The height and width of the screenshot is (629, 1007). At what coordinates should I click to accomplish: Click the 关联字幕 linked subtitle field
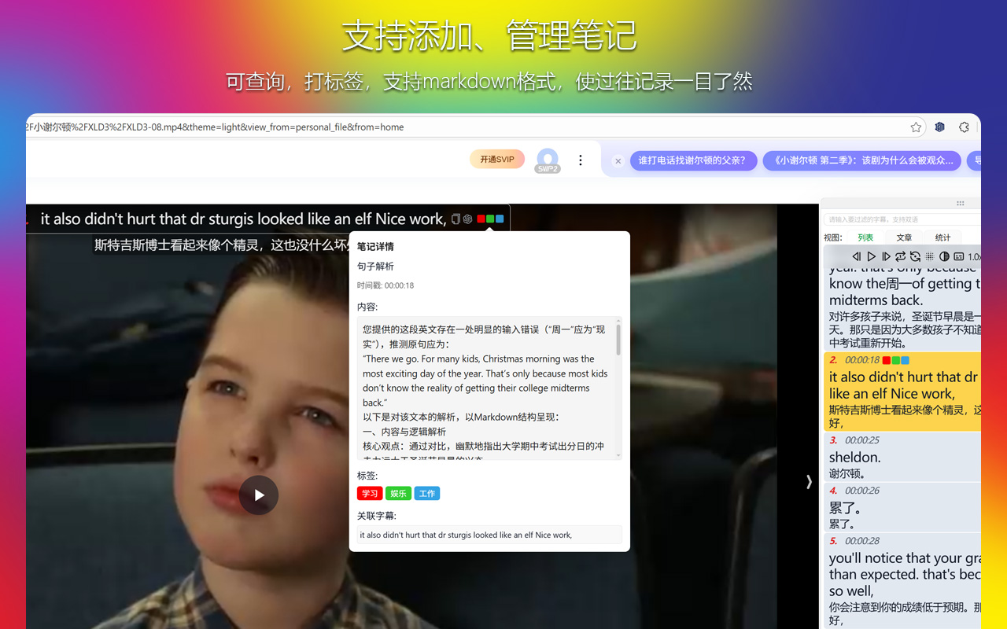click(x=489, y=535)
